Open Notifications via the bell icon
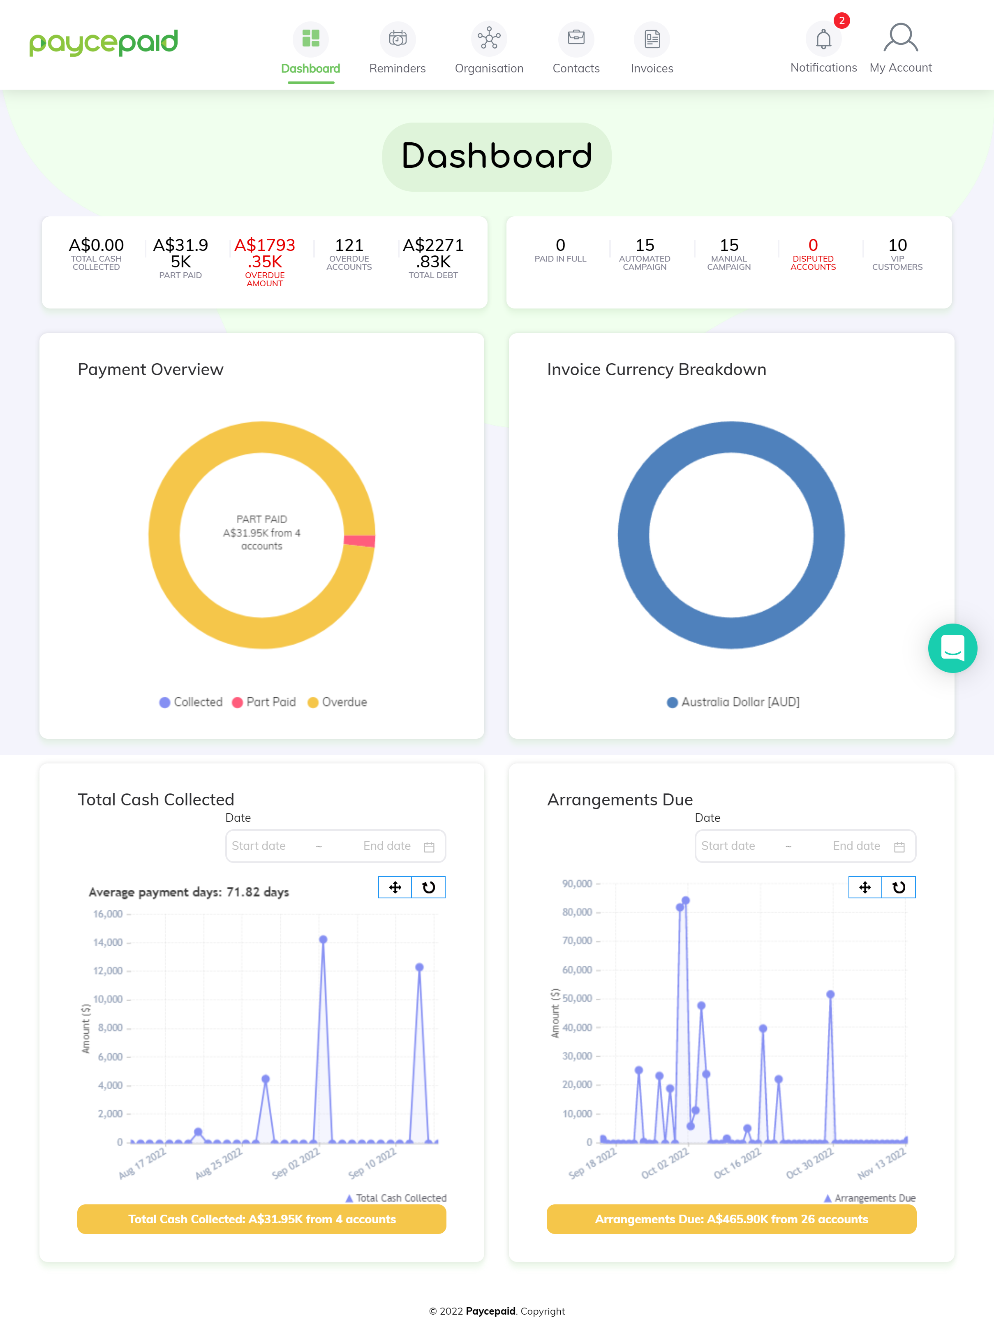Screen dimensions: 994x1336 pos(823,39)
